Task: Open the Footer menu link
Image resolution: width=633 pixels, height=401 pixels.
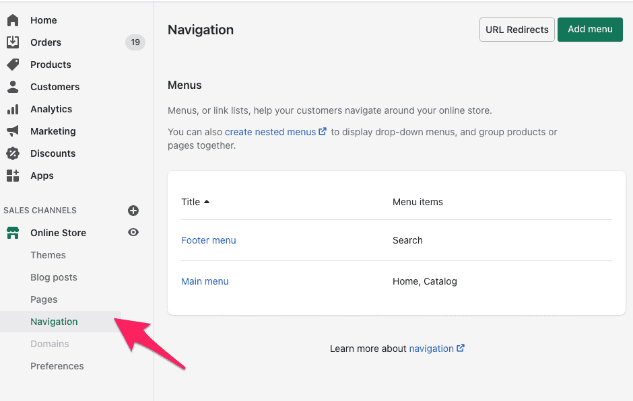Action: pos(209,240)
